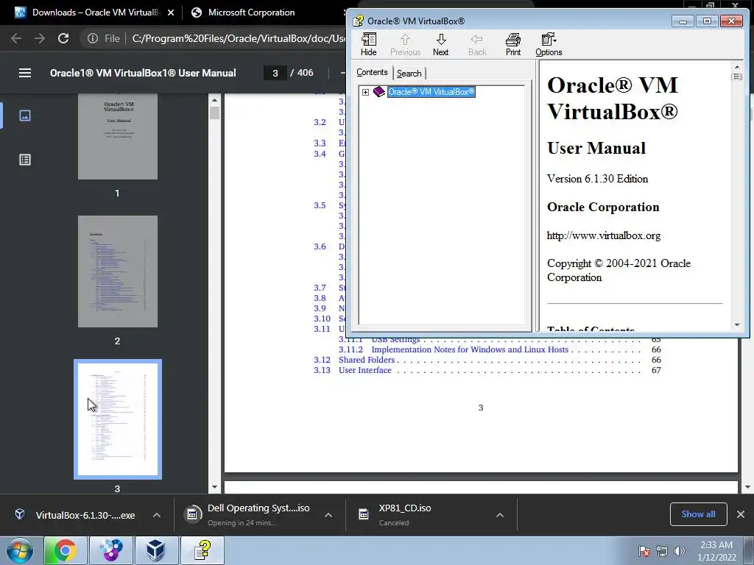Screen dimensions: 754x565
Task: Click the PDF page scroll down arrow
Action: 748,487
